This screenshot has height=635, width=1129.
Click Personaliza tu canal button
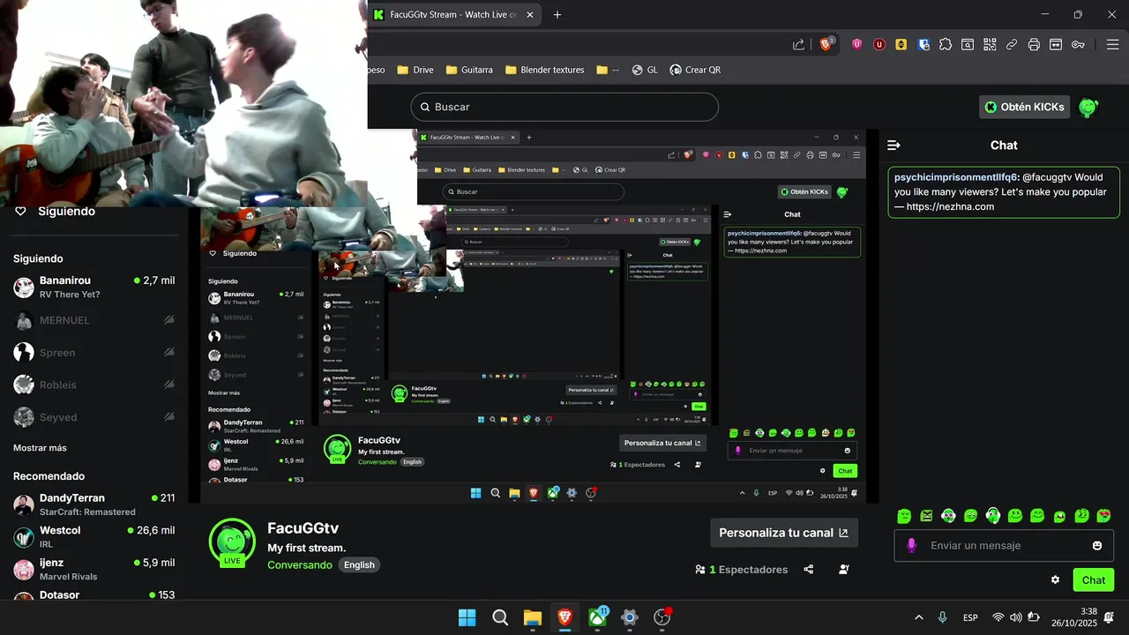(783, 533)
